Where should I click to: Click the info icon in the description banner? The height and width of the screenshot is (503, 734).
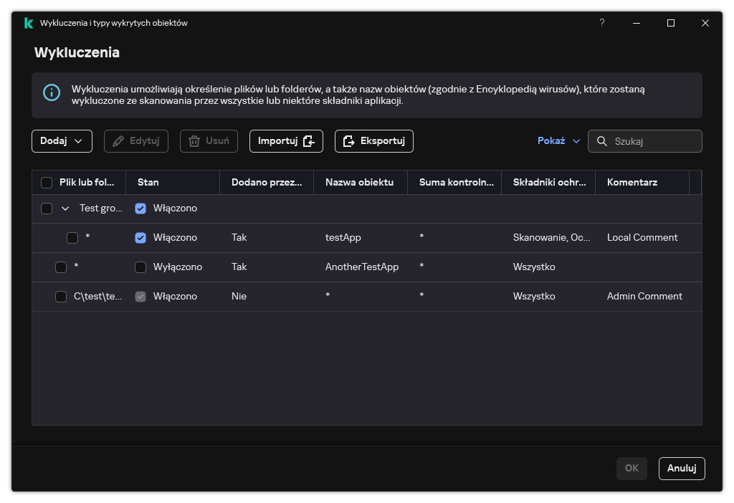(52, 93)
